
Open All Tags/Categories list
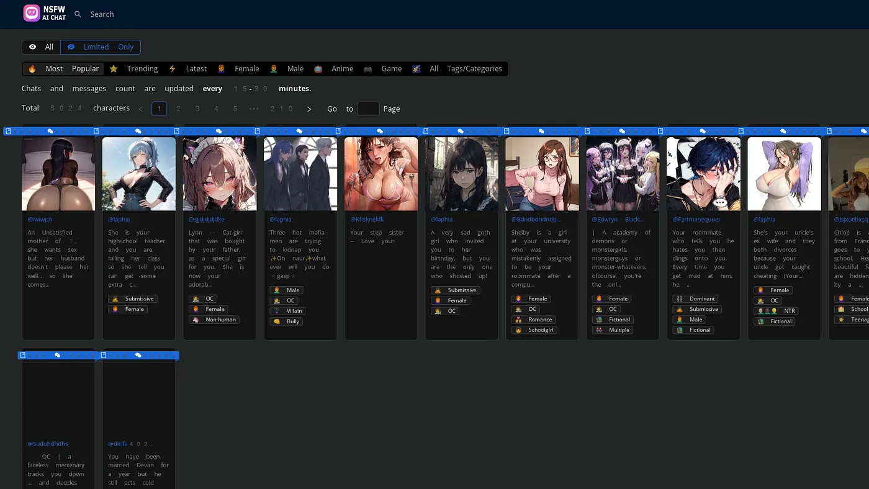pyautogui.click(x=457, y=69)
